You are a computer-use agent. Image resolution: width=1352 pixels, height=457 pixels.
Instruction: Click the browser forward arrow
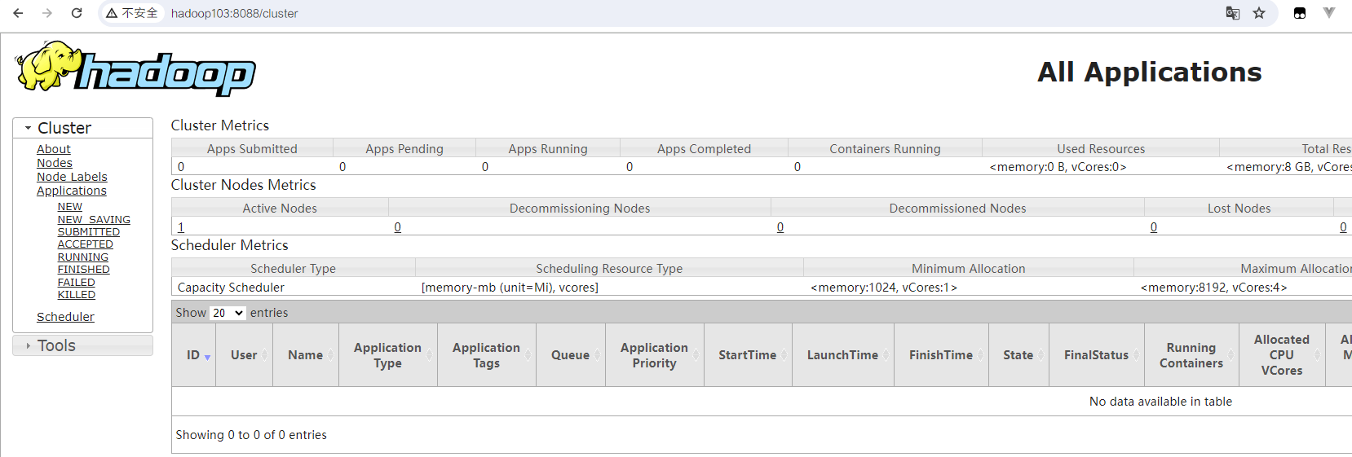(47, 13)
